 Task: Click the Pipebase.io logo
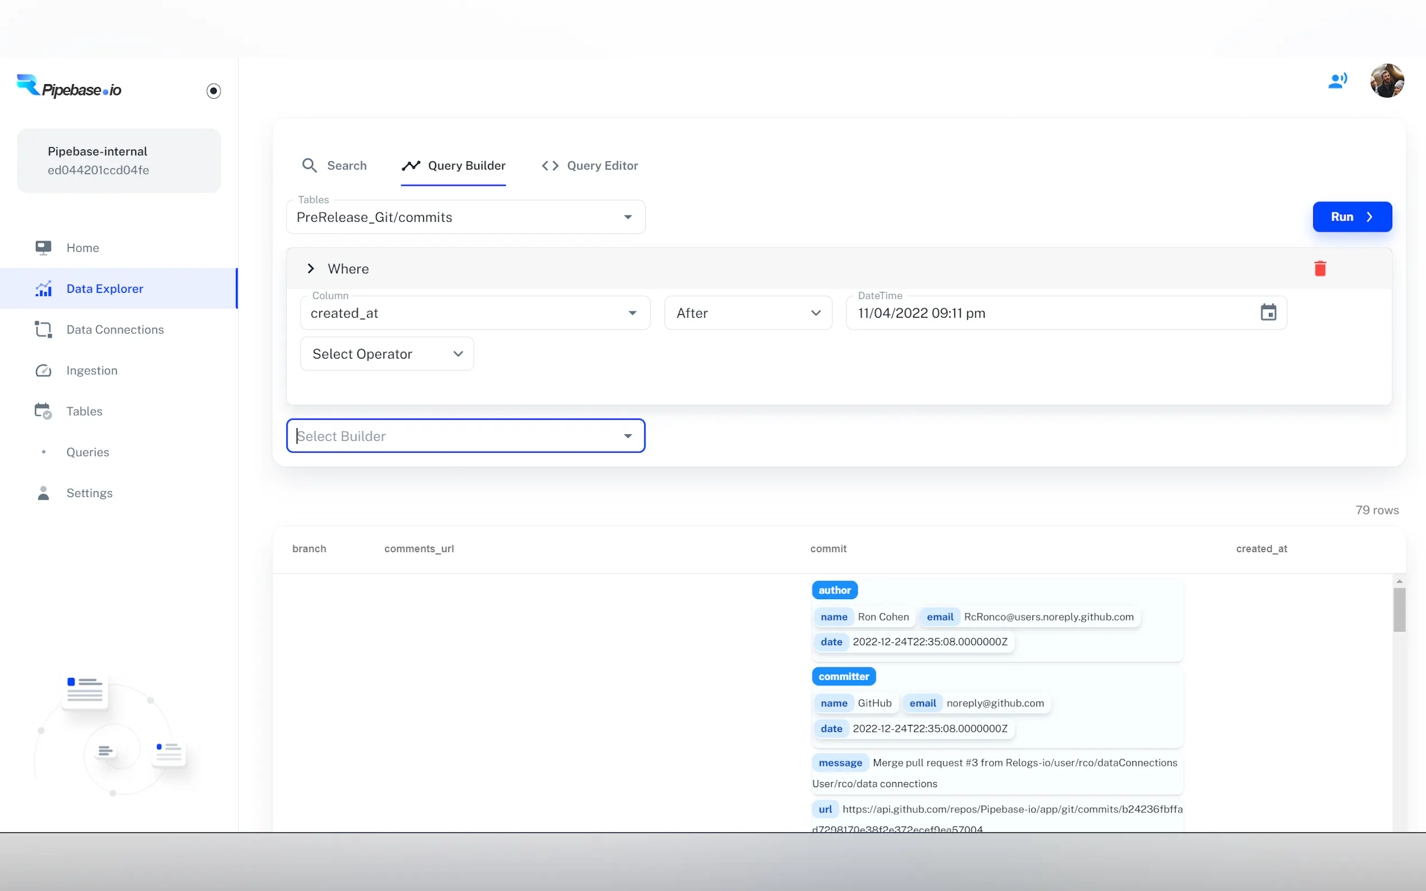70,88
